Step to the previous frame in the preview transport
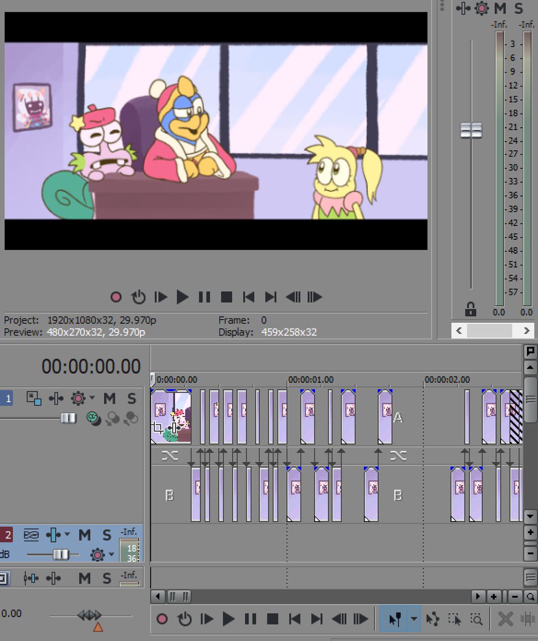Image resolution: width=538 pixels, height=641 pixels. 292,296
